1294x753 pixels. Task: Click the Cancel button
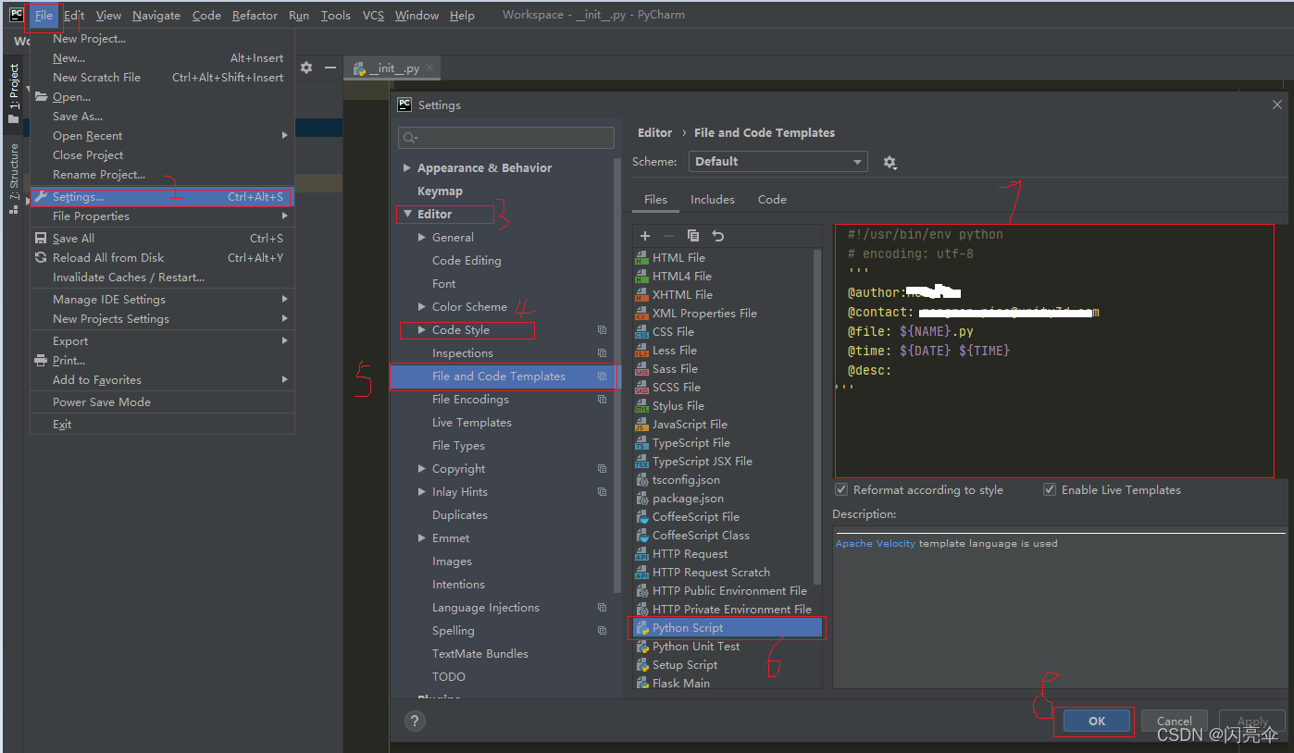(x=1174, y=722)
